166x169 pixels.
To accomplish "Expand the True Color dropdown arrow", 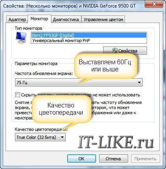I will tap(62, 137).
